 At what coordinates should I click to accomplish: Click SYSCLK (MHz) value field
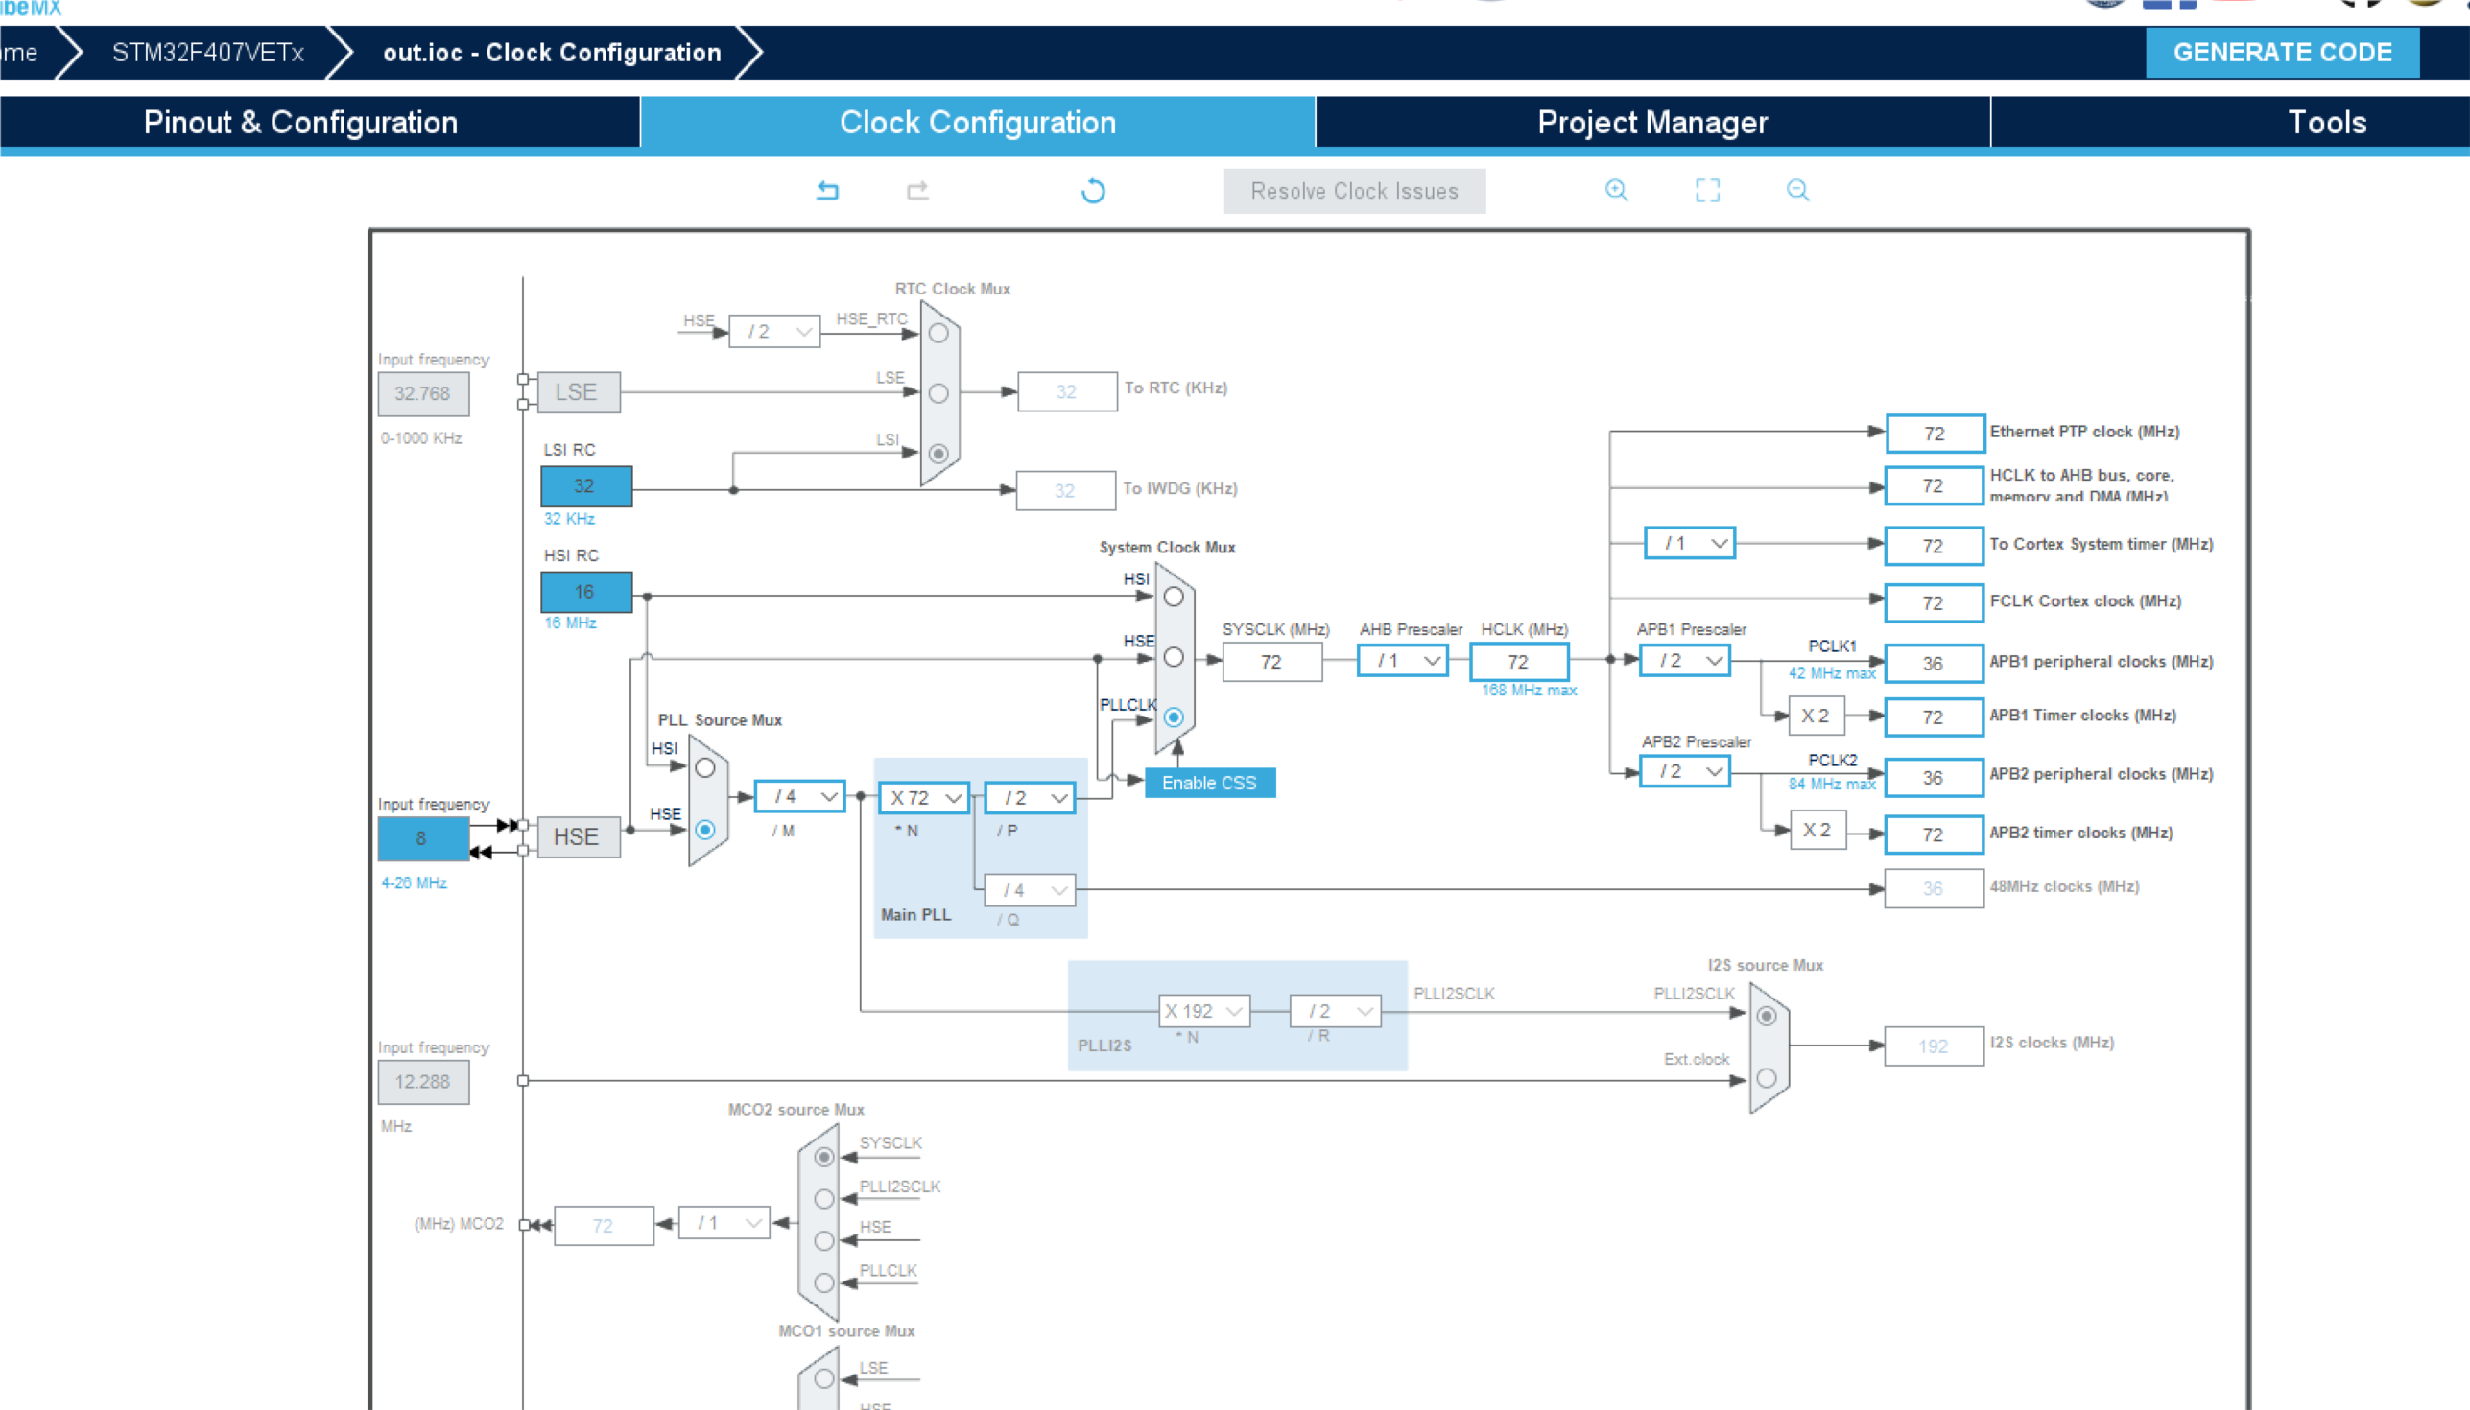(1271, 662)
